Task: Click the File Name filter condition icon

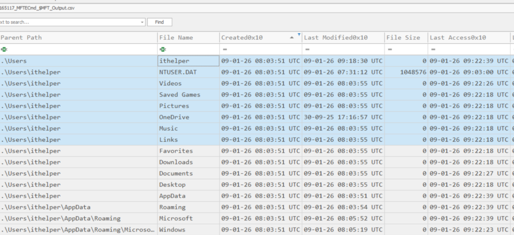Action: tap(162, 49)
